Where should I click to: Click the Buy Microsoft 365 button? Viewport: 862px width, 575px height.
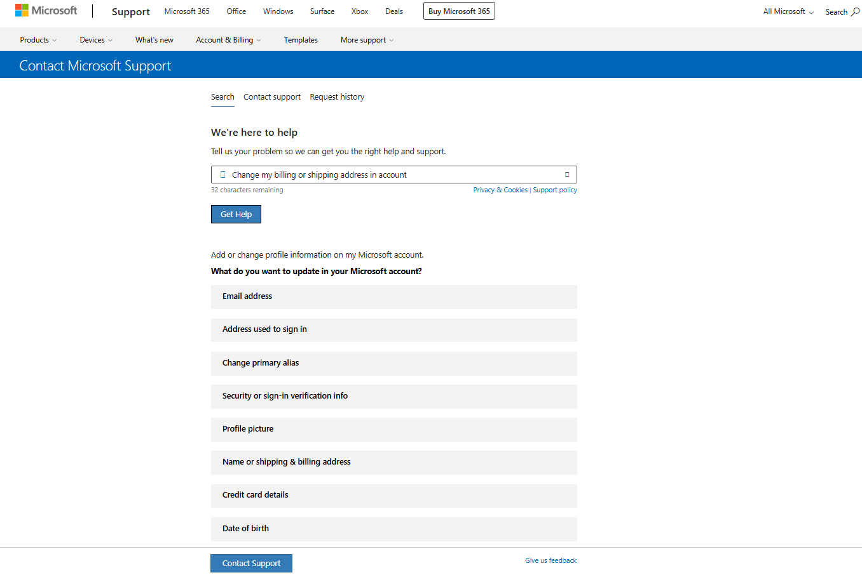click(x=459, y=11)
